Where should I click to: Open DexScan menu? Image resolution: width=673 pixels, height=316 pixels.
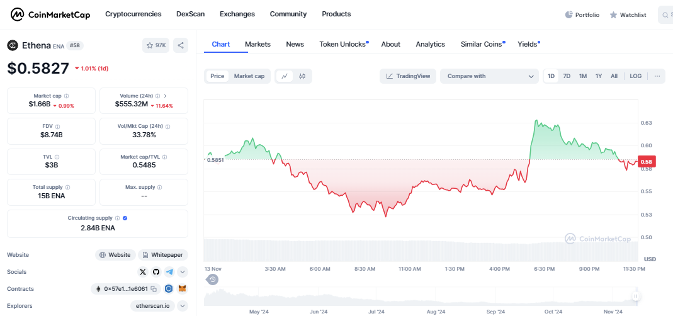[x=191, y=14]
